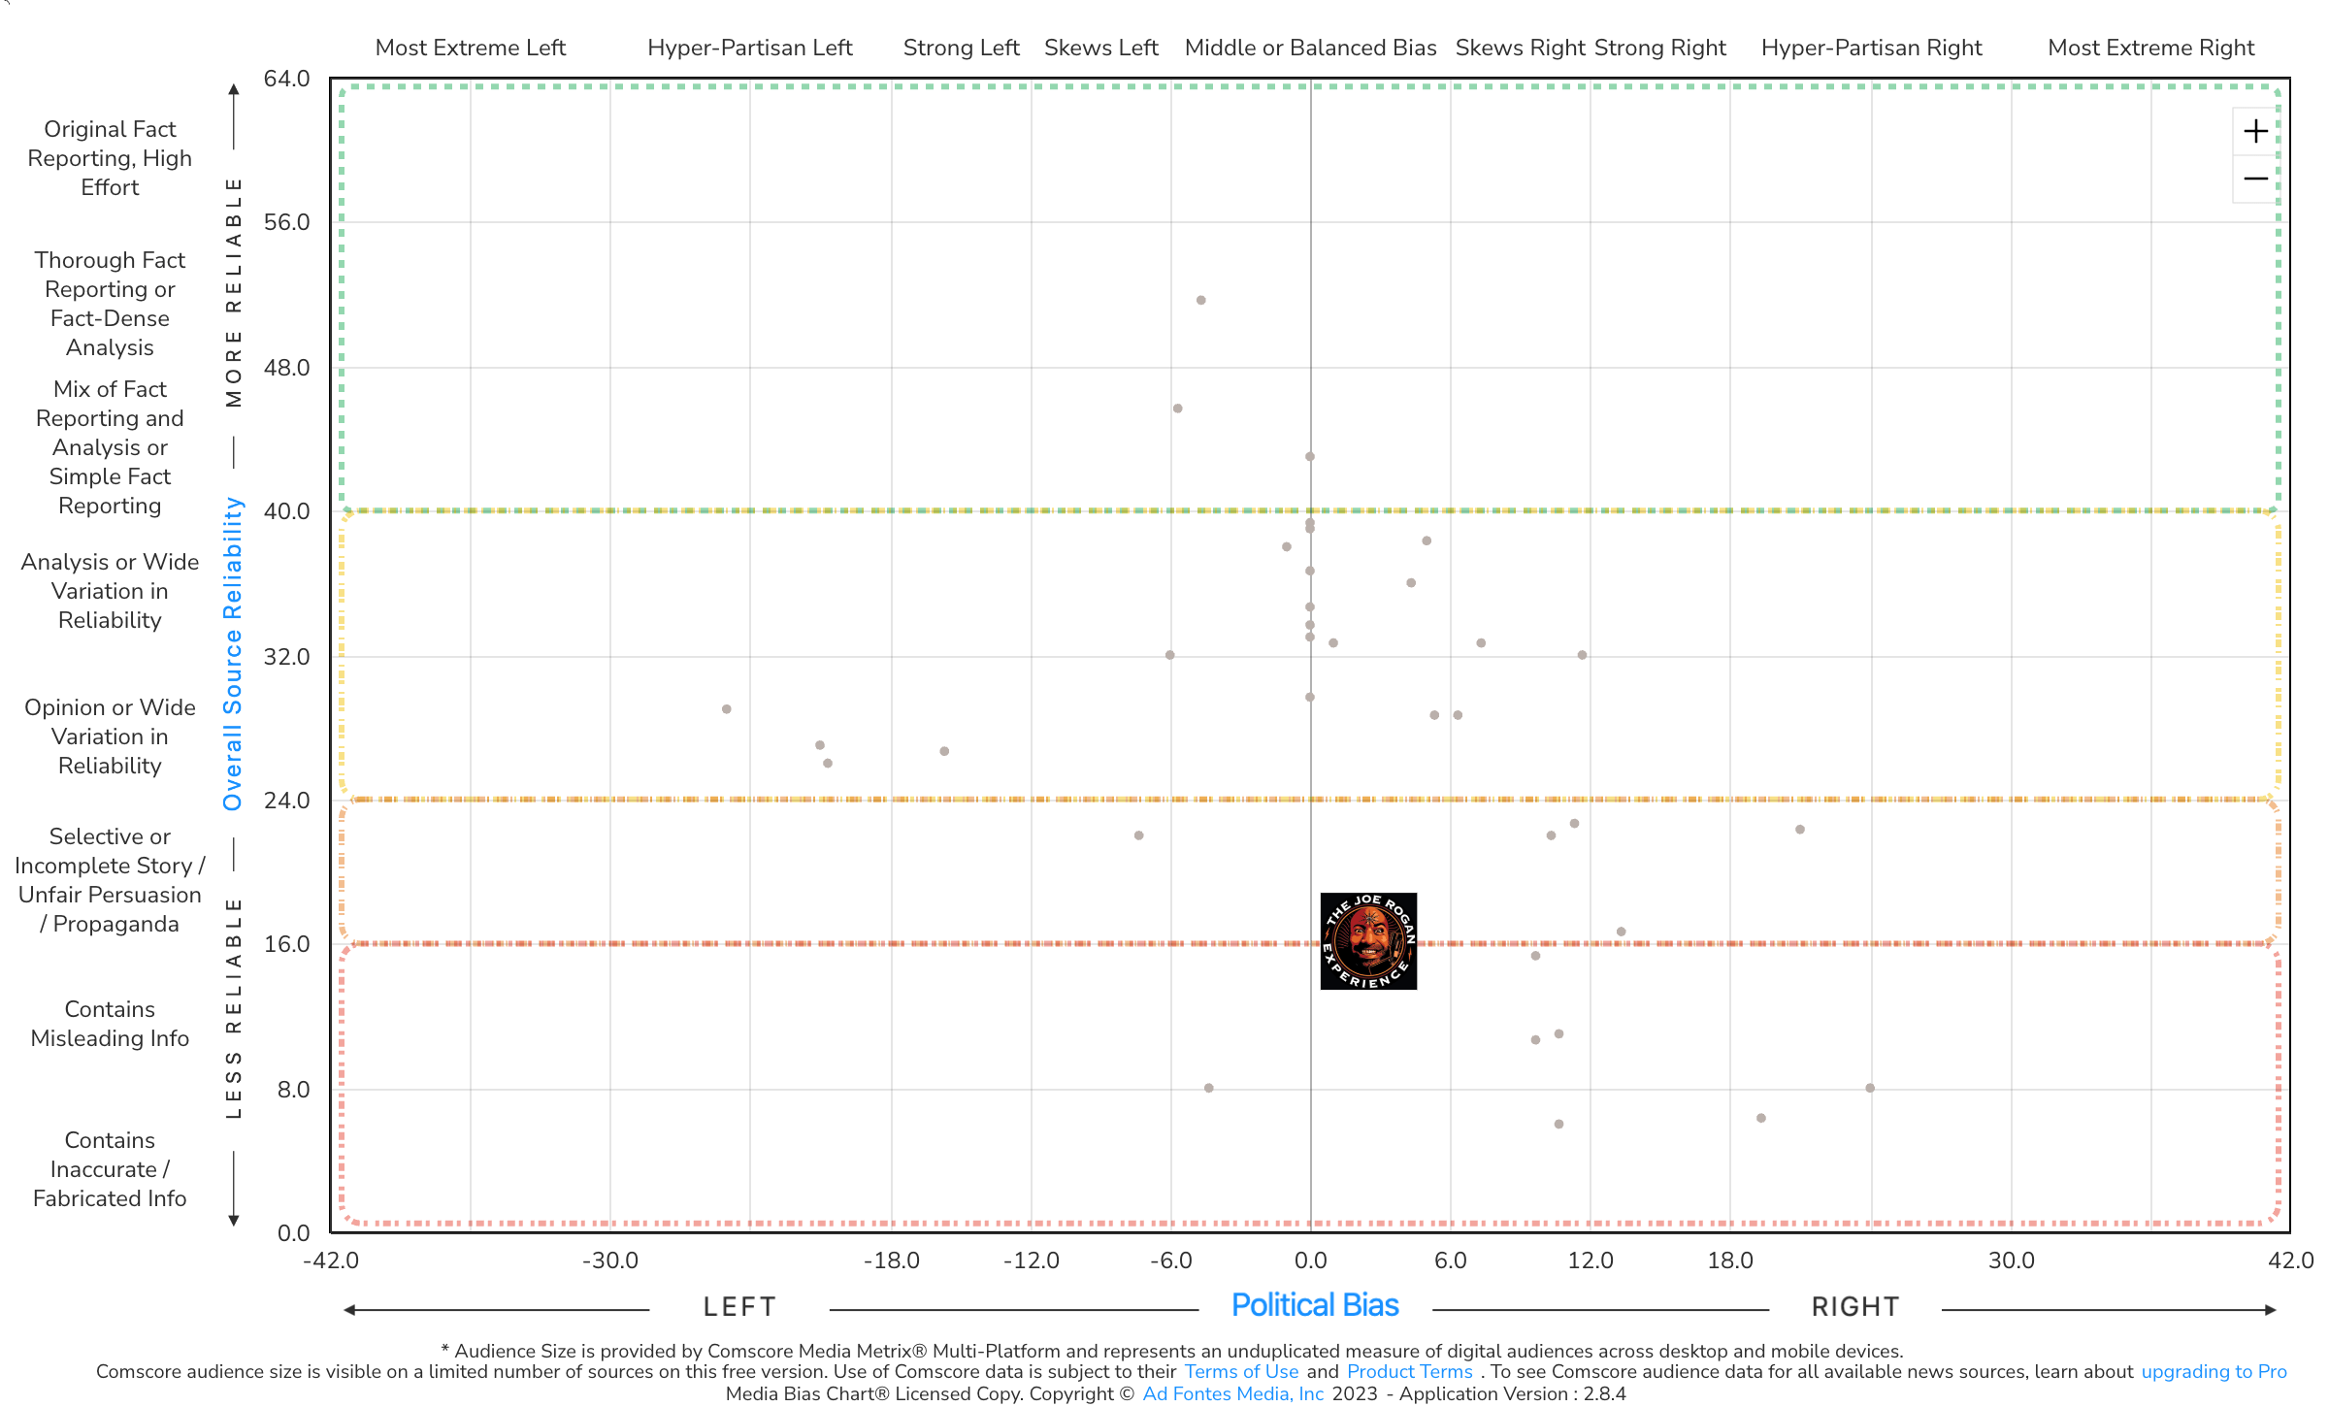The width and height of the screenshot is (2329, 1407).
Task: Click the Most Extreme Left column label
Action: point(471,48)
